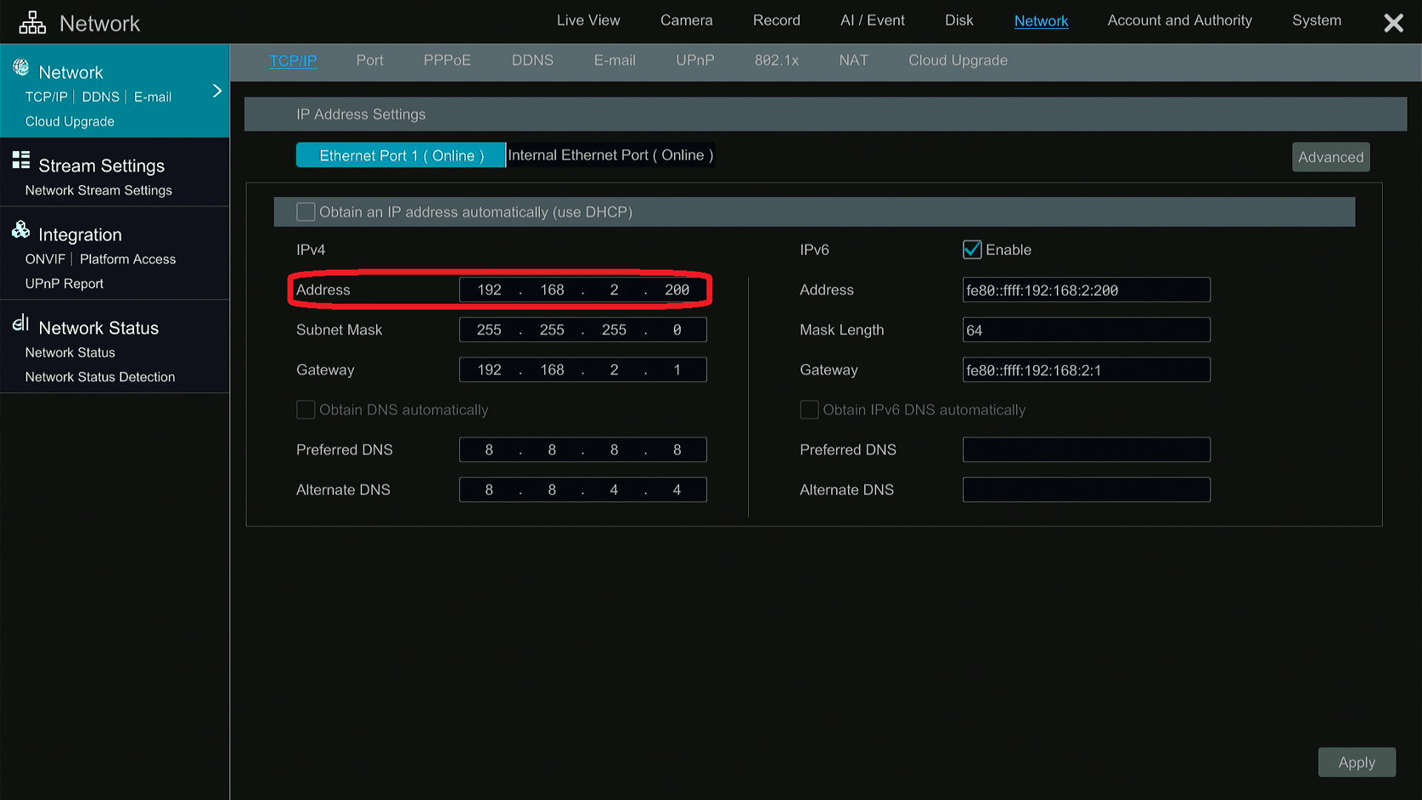
Task: Enable Obtain an IP address automatically
Action: point(306,211)
